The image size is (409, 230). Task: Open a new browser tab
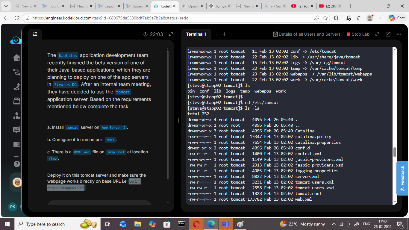click(x=350, y=6)
